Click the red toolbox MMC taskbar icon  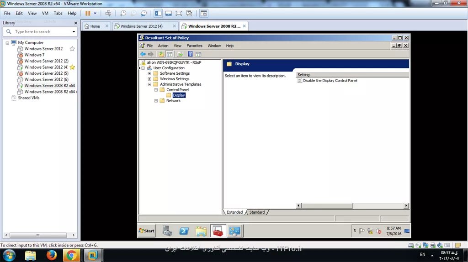tap(218, 231)
